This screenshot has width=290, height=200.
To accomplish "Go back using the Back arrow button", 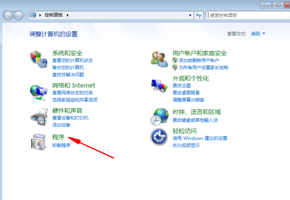I will click(8, 15).
